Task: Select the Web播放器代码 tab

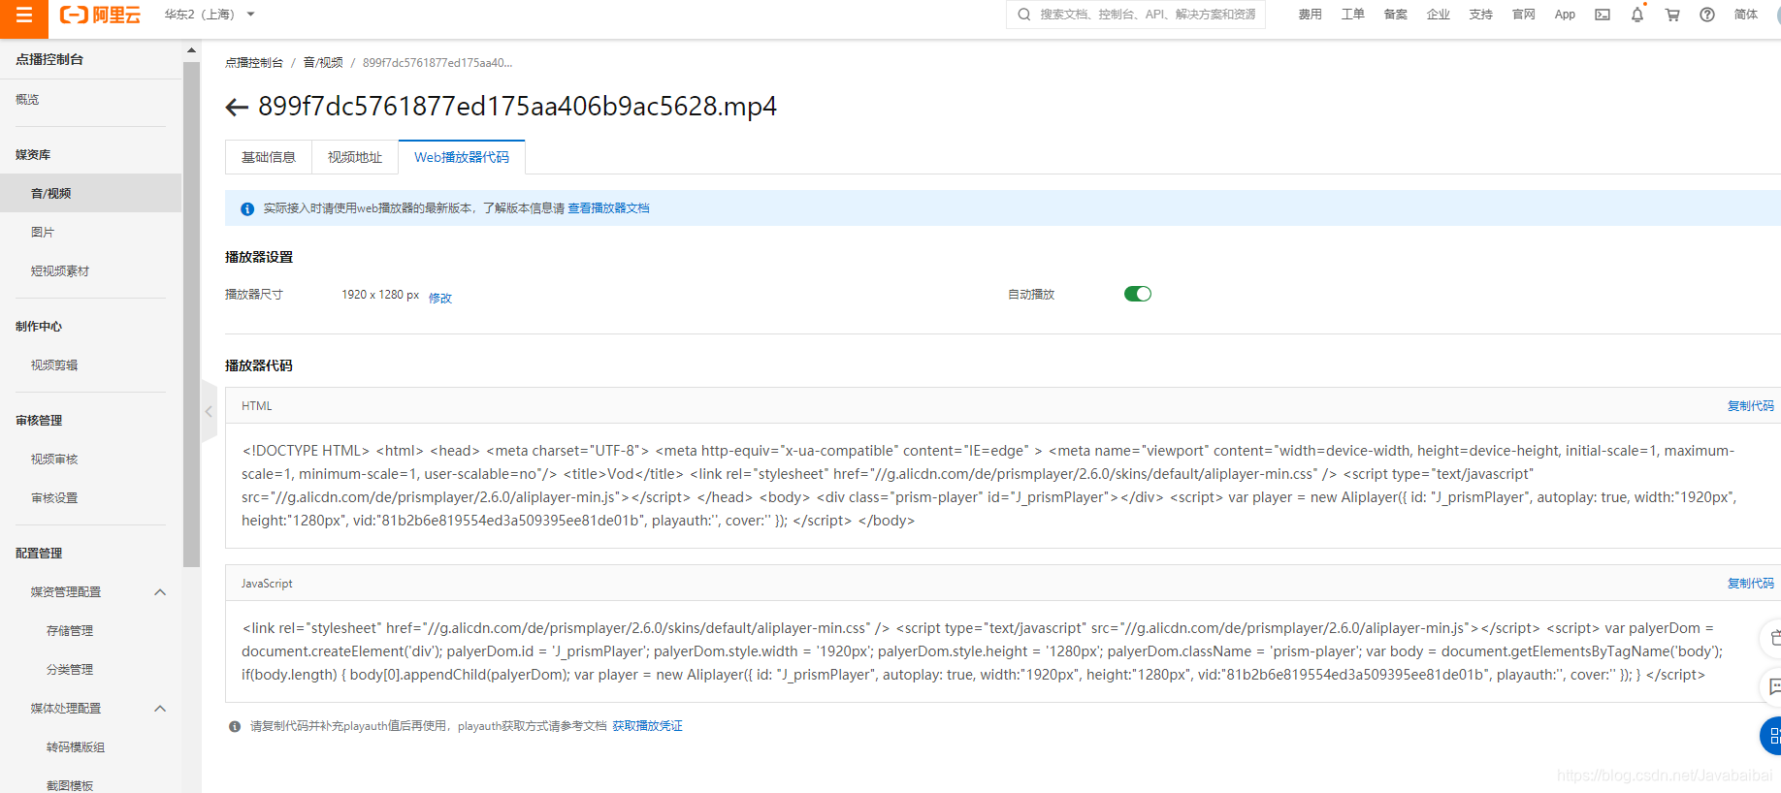Action: point(462,157)
